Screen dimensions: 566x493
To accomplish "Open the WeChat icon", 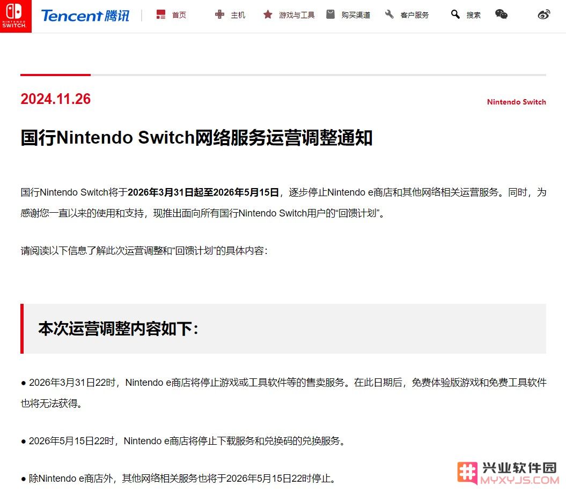I will (x=501, y=14).
